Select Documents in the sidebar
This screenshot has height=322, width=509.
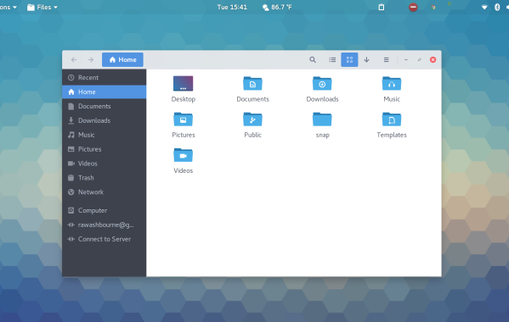coord(104,106)
